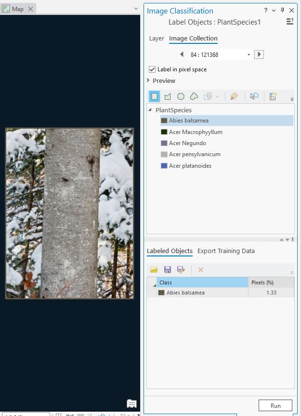This screenshot has width=301, height=416.
Task: Switch to the Export Training Data tab
Action: tap(226, 251)
